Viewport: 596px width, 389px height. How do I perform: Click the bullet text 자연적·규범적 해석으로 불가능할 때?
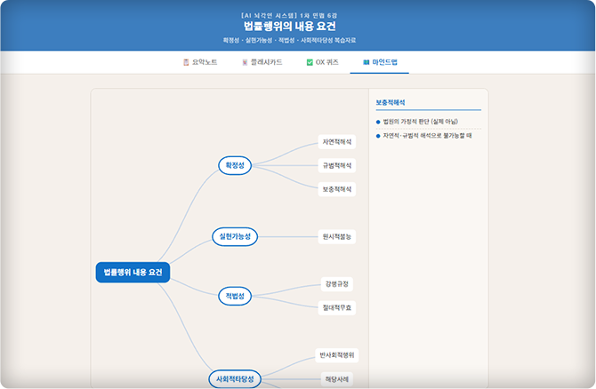(427, 136)
